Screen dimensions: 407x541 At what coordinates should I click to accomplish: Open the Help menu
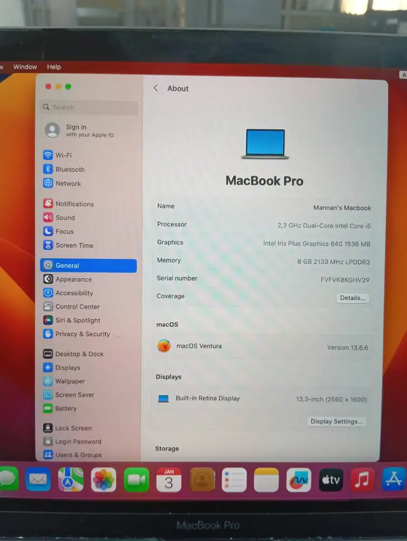(x=54, y=67)
